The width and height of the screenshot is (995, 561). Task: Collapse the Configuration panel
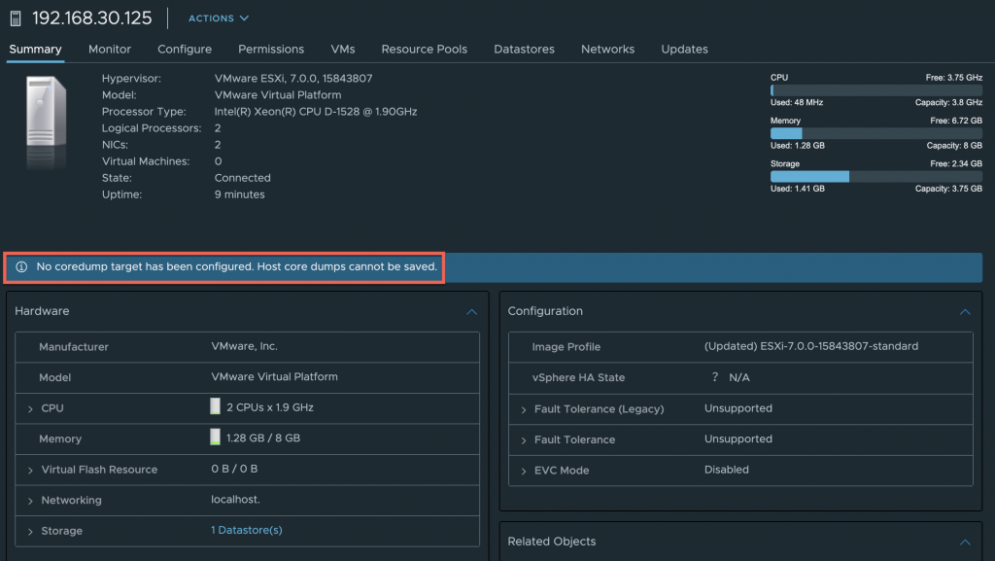pyautogui.click(x=964, y=312)
